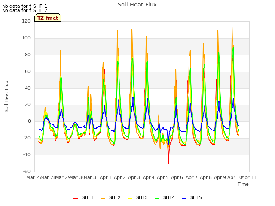Click the Mar 30 x-axis date label
Screen dimensions: 275x206
(77, 177)
